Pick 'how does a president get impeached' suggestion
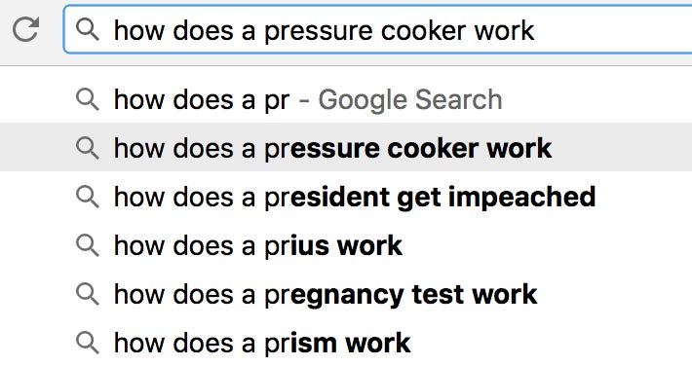 (x=346, y=197)
